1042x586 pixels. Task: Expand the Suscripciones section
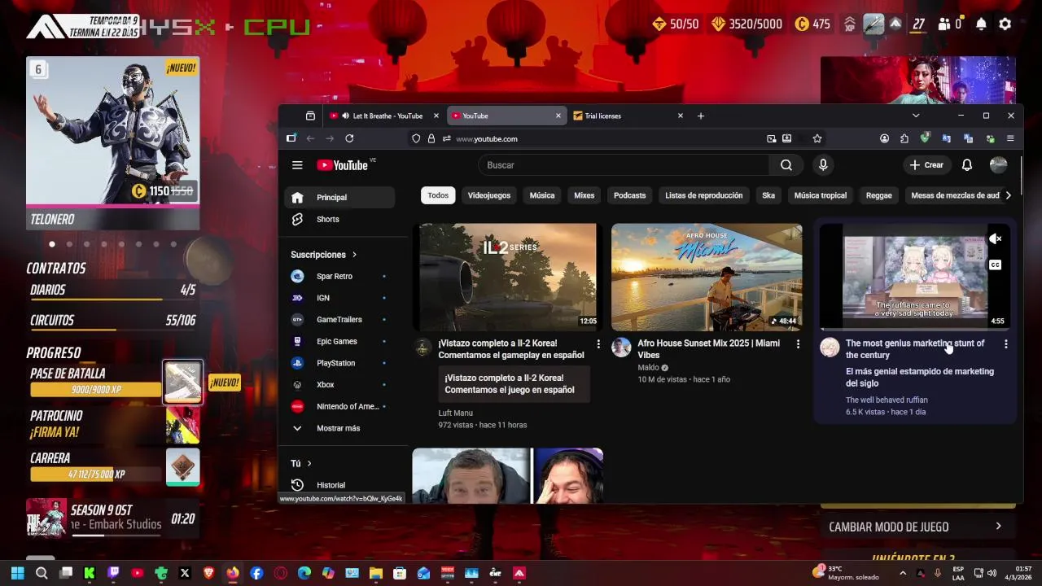[x=323, y=255]
